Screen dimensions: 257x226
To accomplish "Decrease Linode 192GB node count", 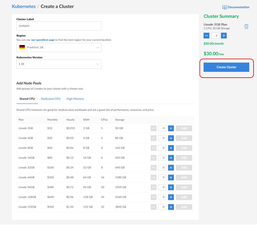I will (x=154, y=207).
